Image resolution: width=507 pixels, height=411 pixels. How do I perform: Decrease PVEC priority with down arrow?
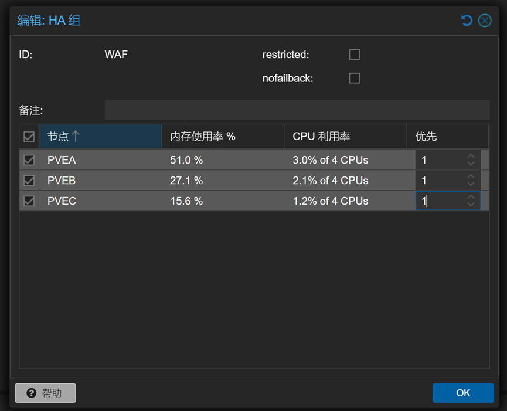tap(471, 205)
